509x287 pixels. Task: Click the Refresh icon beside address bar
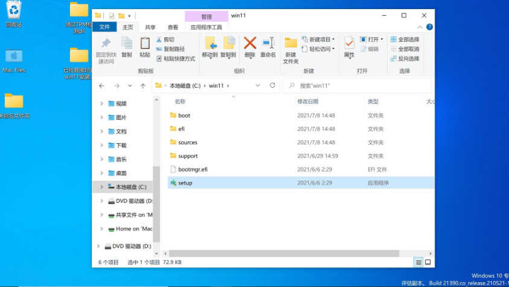click(x=272, y=85)
